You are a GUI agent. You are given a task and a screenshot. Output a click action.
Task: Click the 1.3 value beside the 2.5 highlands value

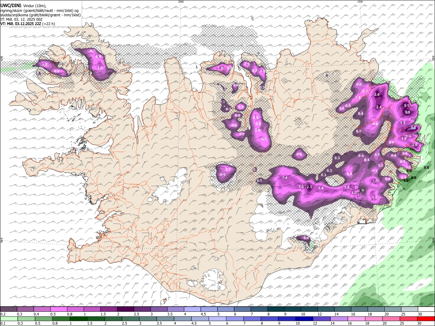click(301, 187)
